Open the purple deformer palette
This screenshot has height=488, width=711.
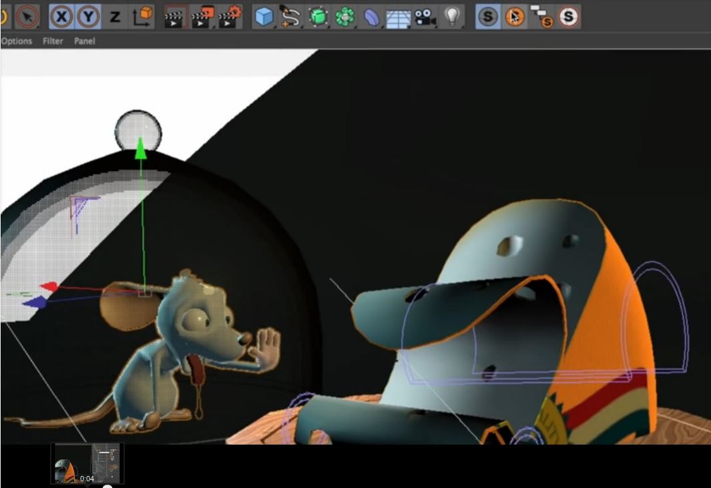pyautogui.click(x=371, y=17)
